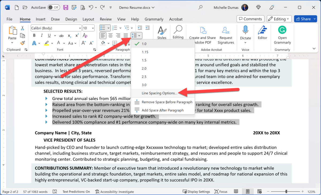Toggle bold formatting
The height and width of the screenshot is (195, 321).
pos(34,35)
